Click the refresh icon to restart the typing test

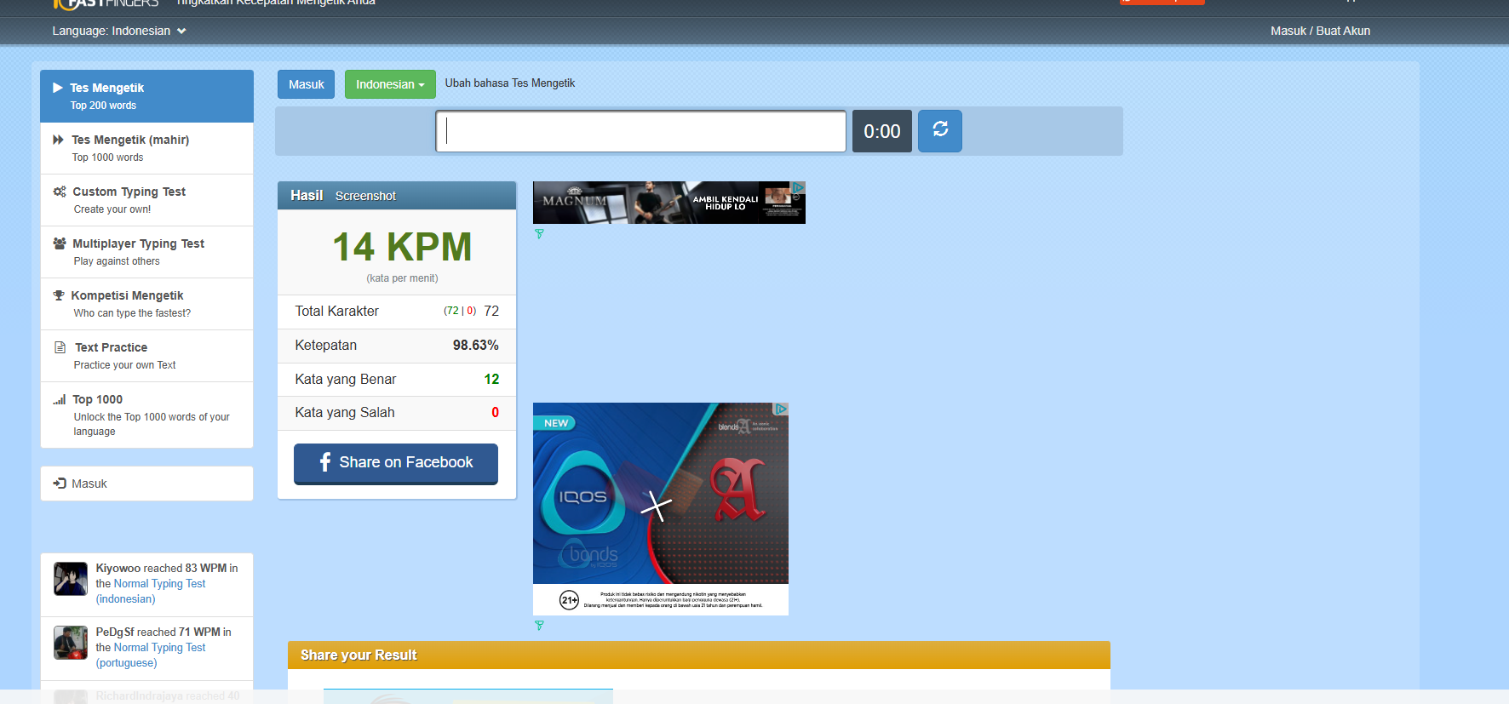click(x=940, y=130)
